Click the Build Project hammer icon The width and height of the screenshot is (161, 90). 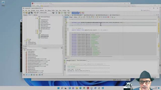click(x=56, y=13)
